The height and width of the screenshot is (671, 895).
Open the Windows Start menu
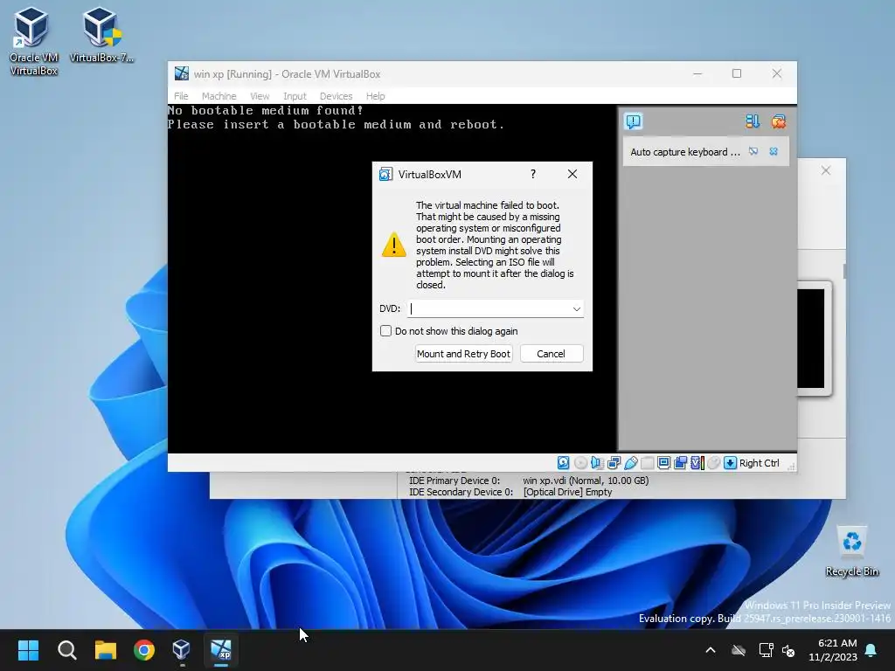[x=29, y=650]
